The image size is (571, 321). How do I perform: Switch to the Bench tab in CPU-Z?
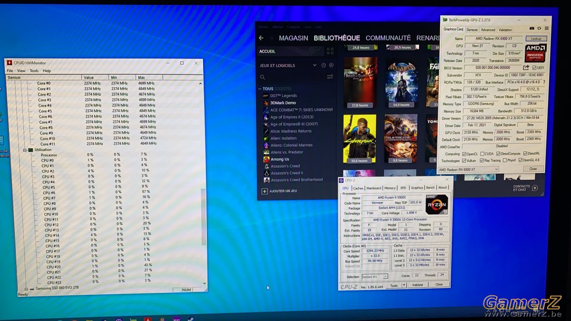coord(430,187)
